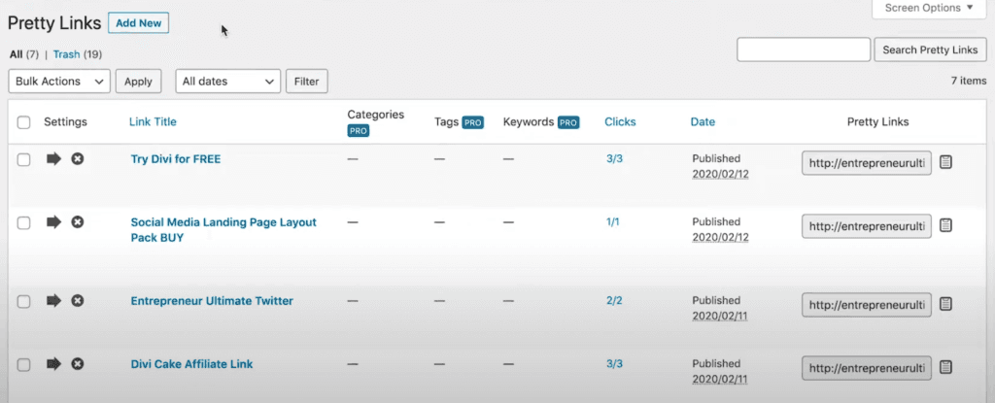The height and width of the screenshot is (403, 995).
Task: Check the box for Entrepreneur Ultimate Twitter
Action: pos(23,301)
